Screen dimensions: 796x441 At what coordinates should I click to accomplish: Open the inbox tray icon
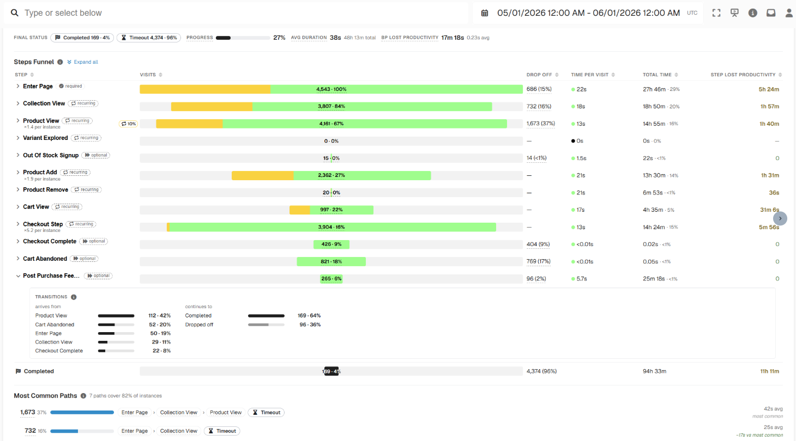771,13
